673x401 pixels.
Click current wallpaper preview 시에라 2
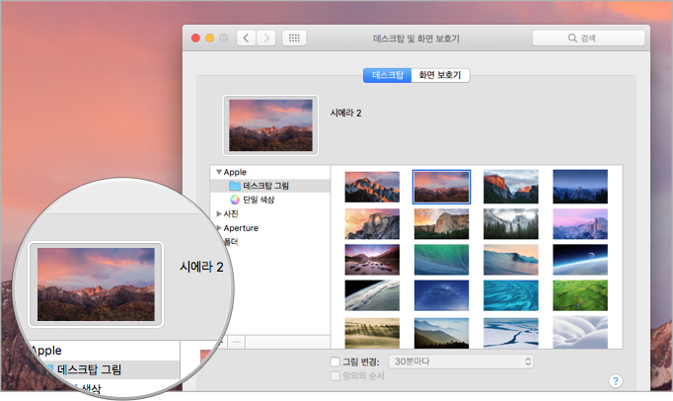click(270, 125)
